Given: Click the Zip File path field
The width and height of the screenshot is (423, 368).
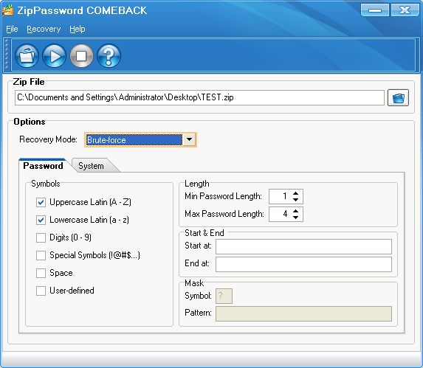Looking at the screenshot, I should click(x=199, y=97).
